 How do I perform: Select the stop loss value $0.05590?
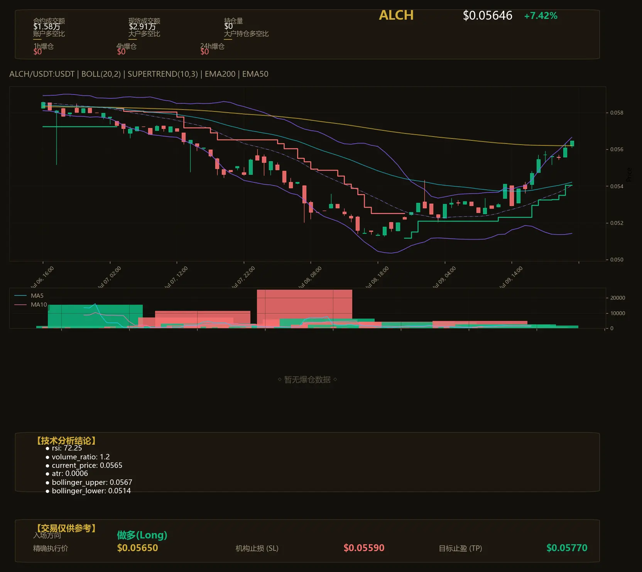[364, 548]
